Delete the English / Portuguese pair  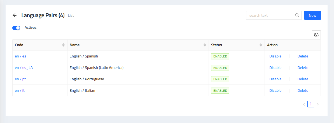(x=303, y=79)
